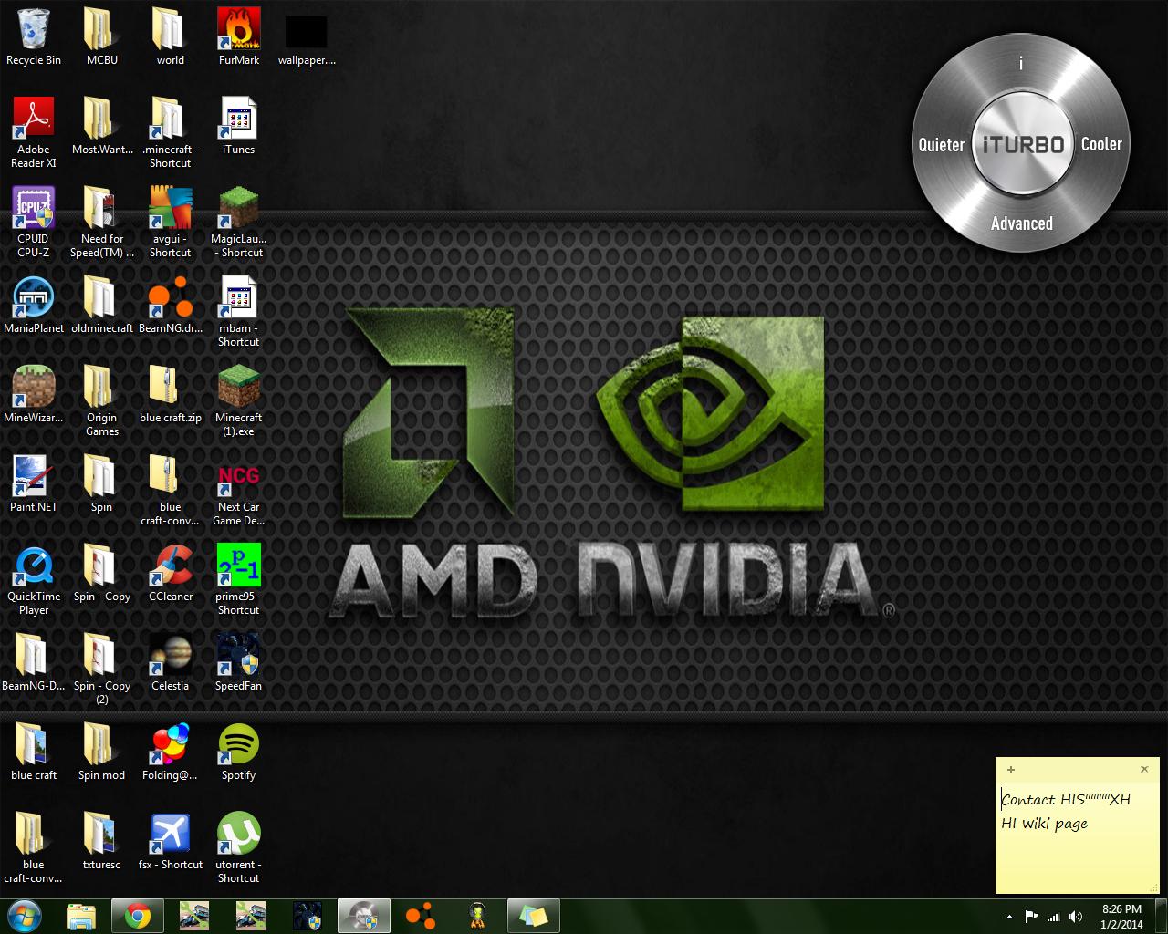
Task: Select the utorrent shortcut icon
Action: click(239, 848)
